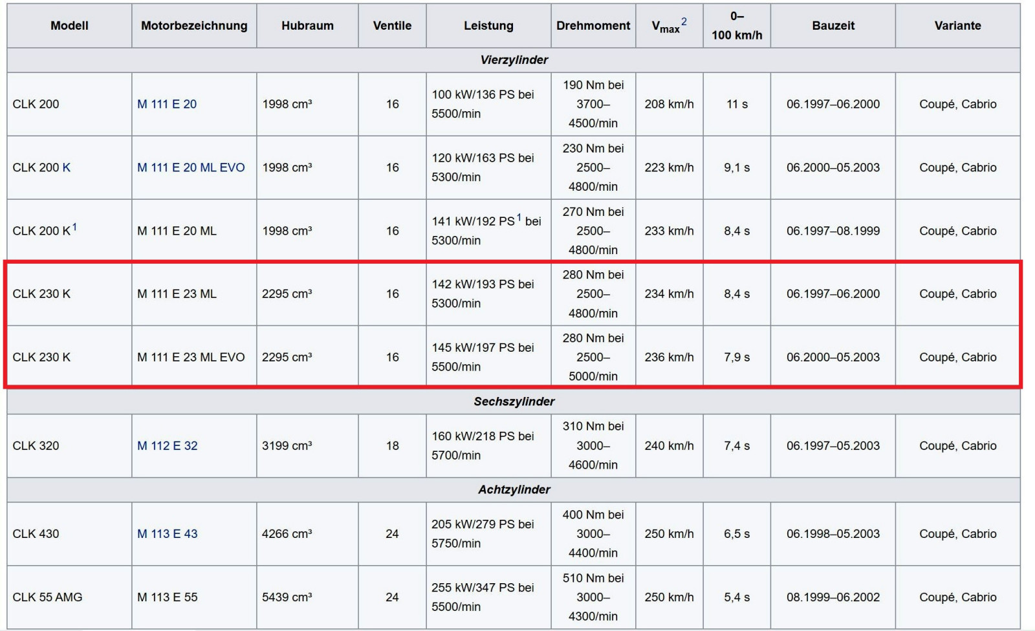Click the 08.1999–06.2002 production period

833,597
